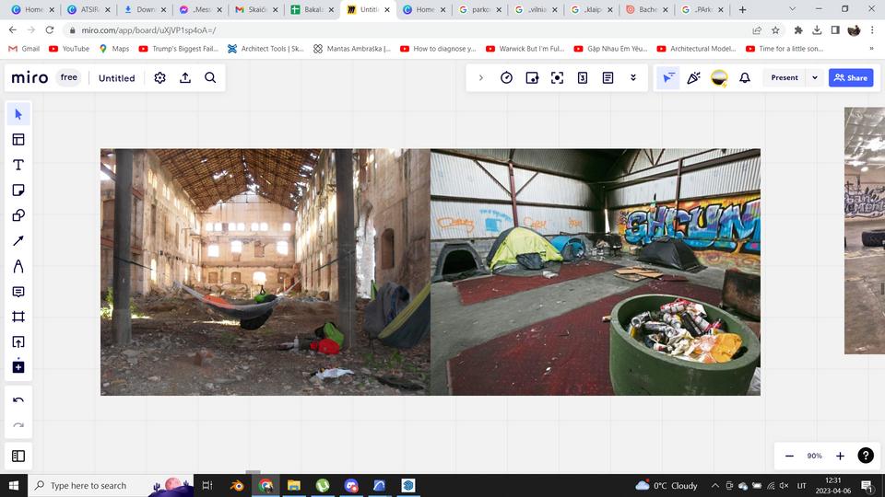Open board settings gear
This screenshot has height=497, width=885.
click(x=159, y=77)
